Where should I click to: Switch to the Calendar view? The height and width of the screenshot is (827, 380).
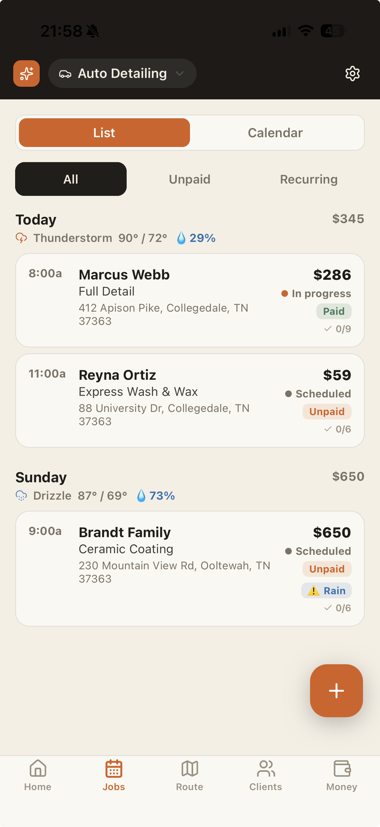click(x=275, y=132)
